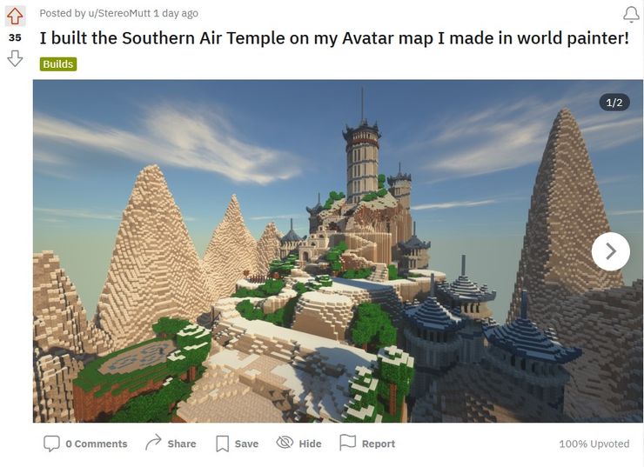
Task: Click the Share arrow icon
Action: (x=153, y=443)
